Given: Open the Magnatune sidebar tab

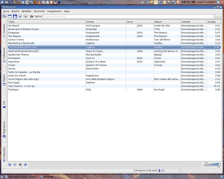Looking at the screenshot, I should 4,129.
